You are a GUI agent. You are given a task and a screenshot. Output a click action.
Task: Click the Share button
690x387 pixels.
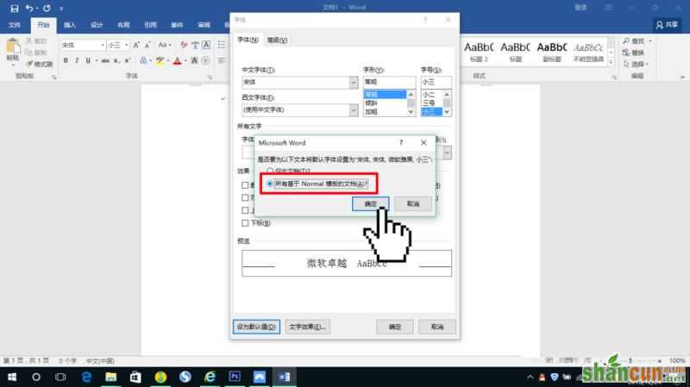coord(667,25)
